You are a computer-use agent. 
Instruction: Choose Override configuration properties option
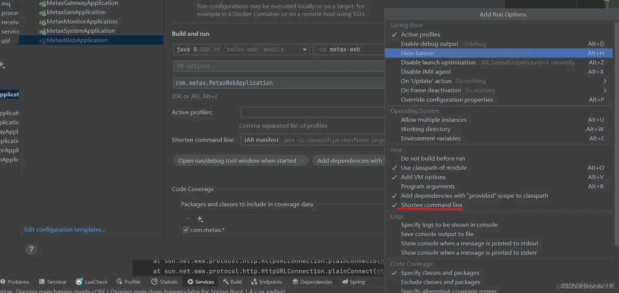point(498,100)
